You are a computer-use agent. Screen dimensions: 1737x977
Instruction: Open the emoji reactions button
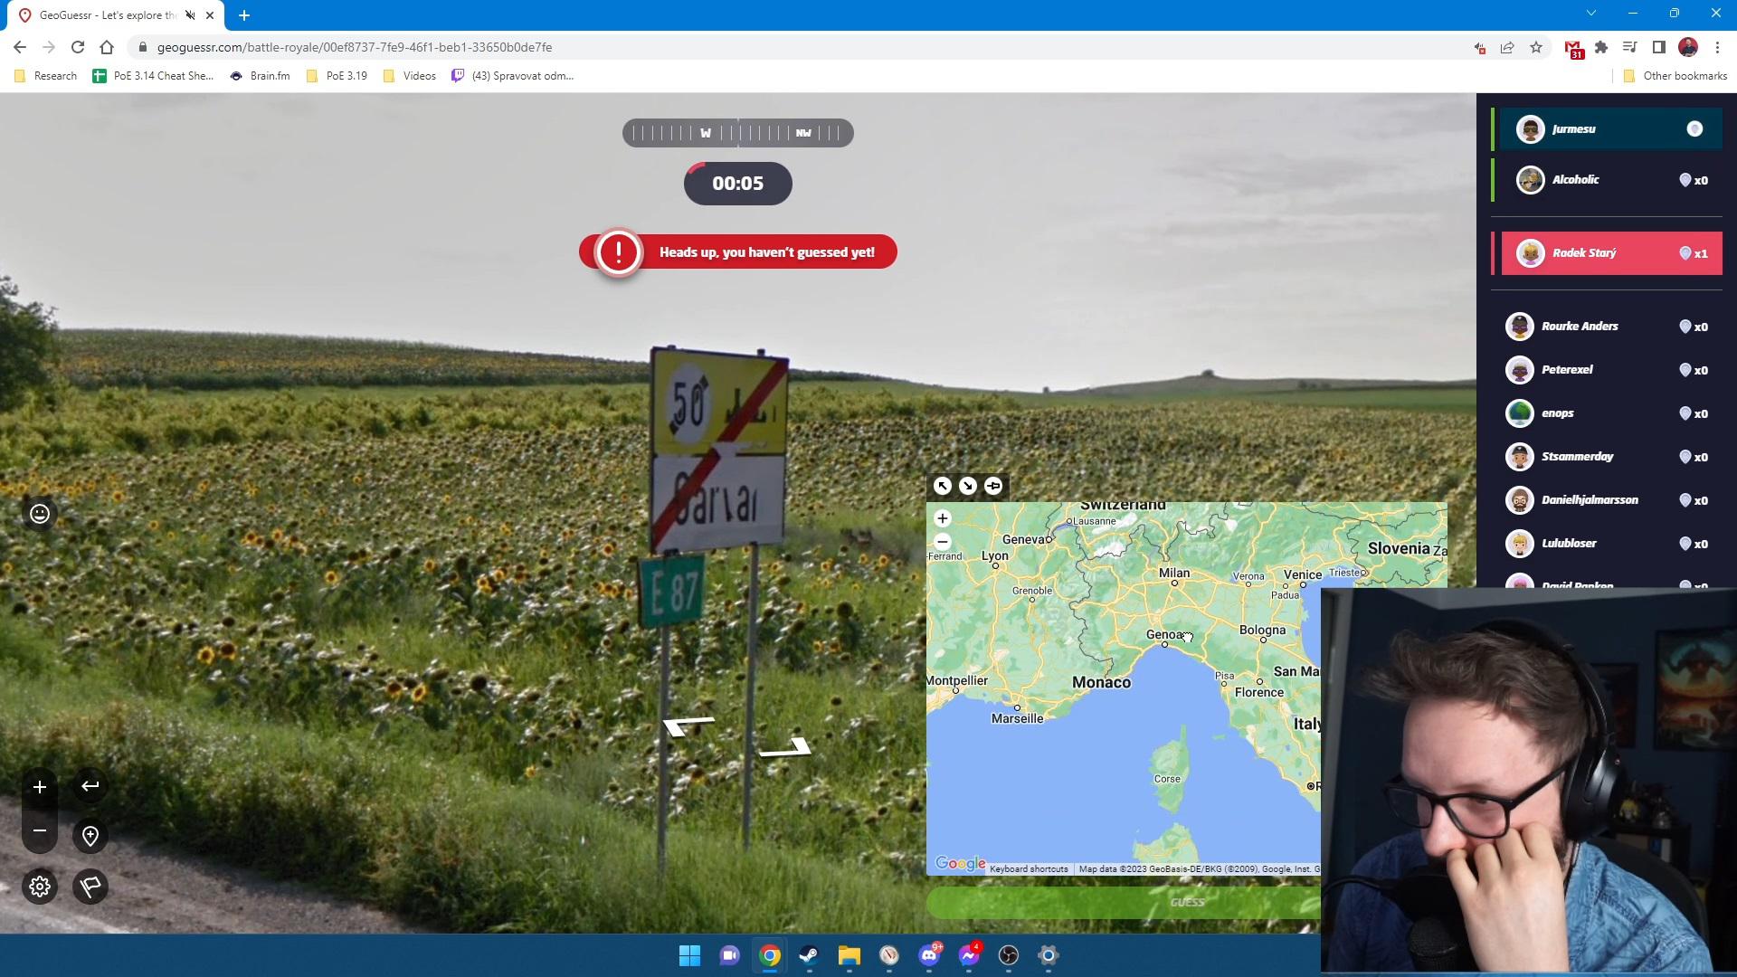point(40,514)
